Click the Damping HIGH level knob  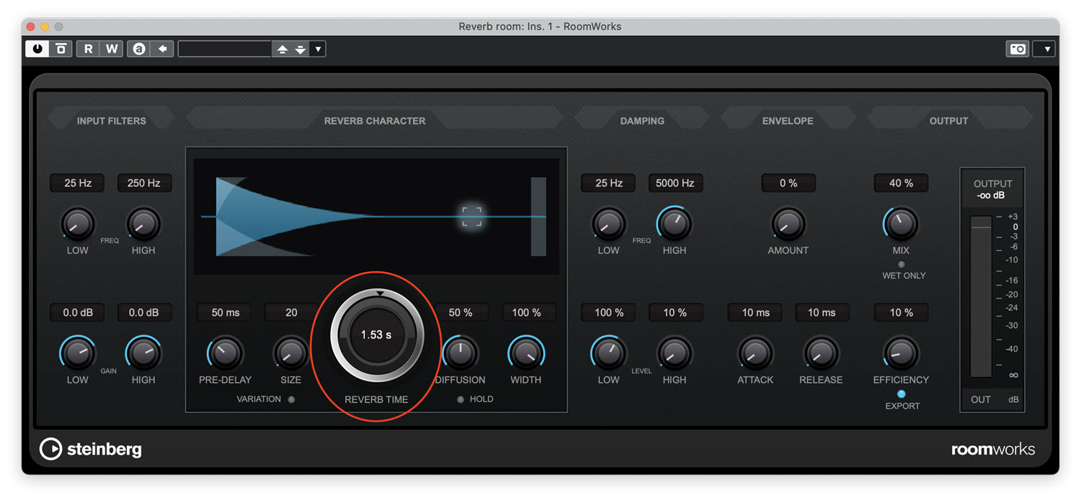(x=675, y=353)
